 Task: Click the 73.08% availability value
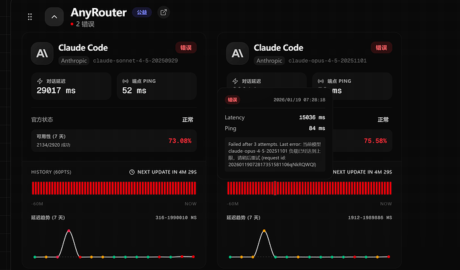coord(180,141)
